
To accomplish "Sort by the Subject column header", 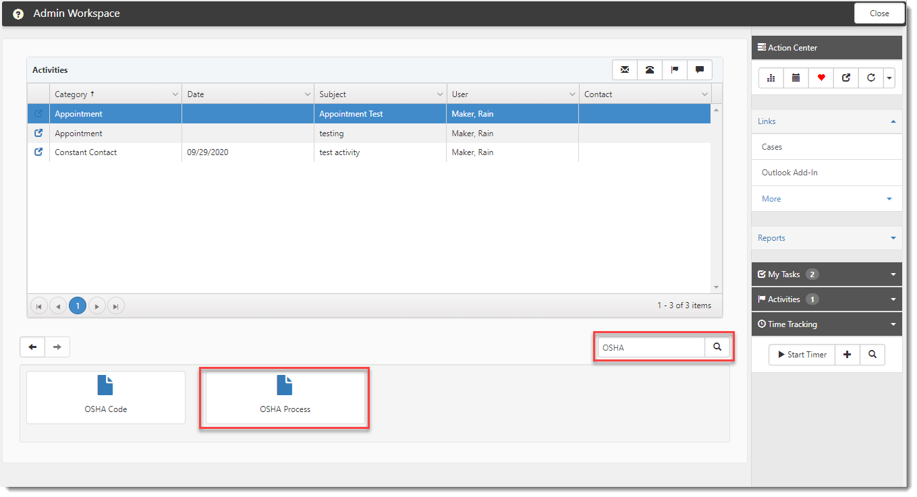I will pyautogui.click(x=333, y=94).
